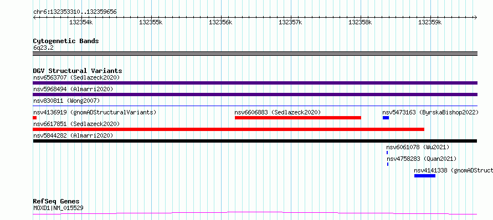Viewport: 493px width, 220px height.
Task: Click the nsv5473163 (ByrskaBishop2022) label
Action: (430, 112)
